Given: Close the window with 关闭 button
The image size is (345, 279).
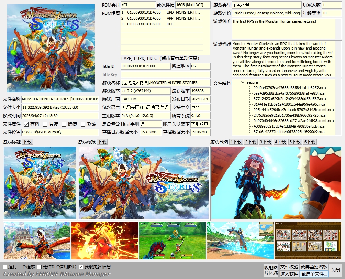Looking at the screenshot, I should [x=335, y=270].
